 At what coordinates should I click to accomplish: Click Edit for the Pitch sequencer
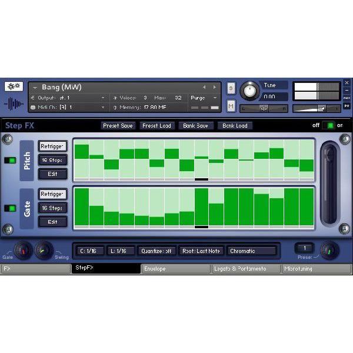tap(53, 174)
